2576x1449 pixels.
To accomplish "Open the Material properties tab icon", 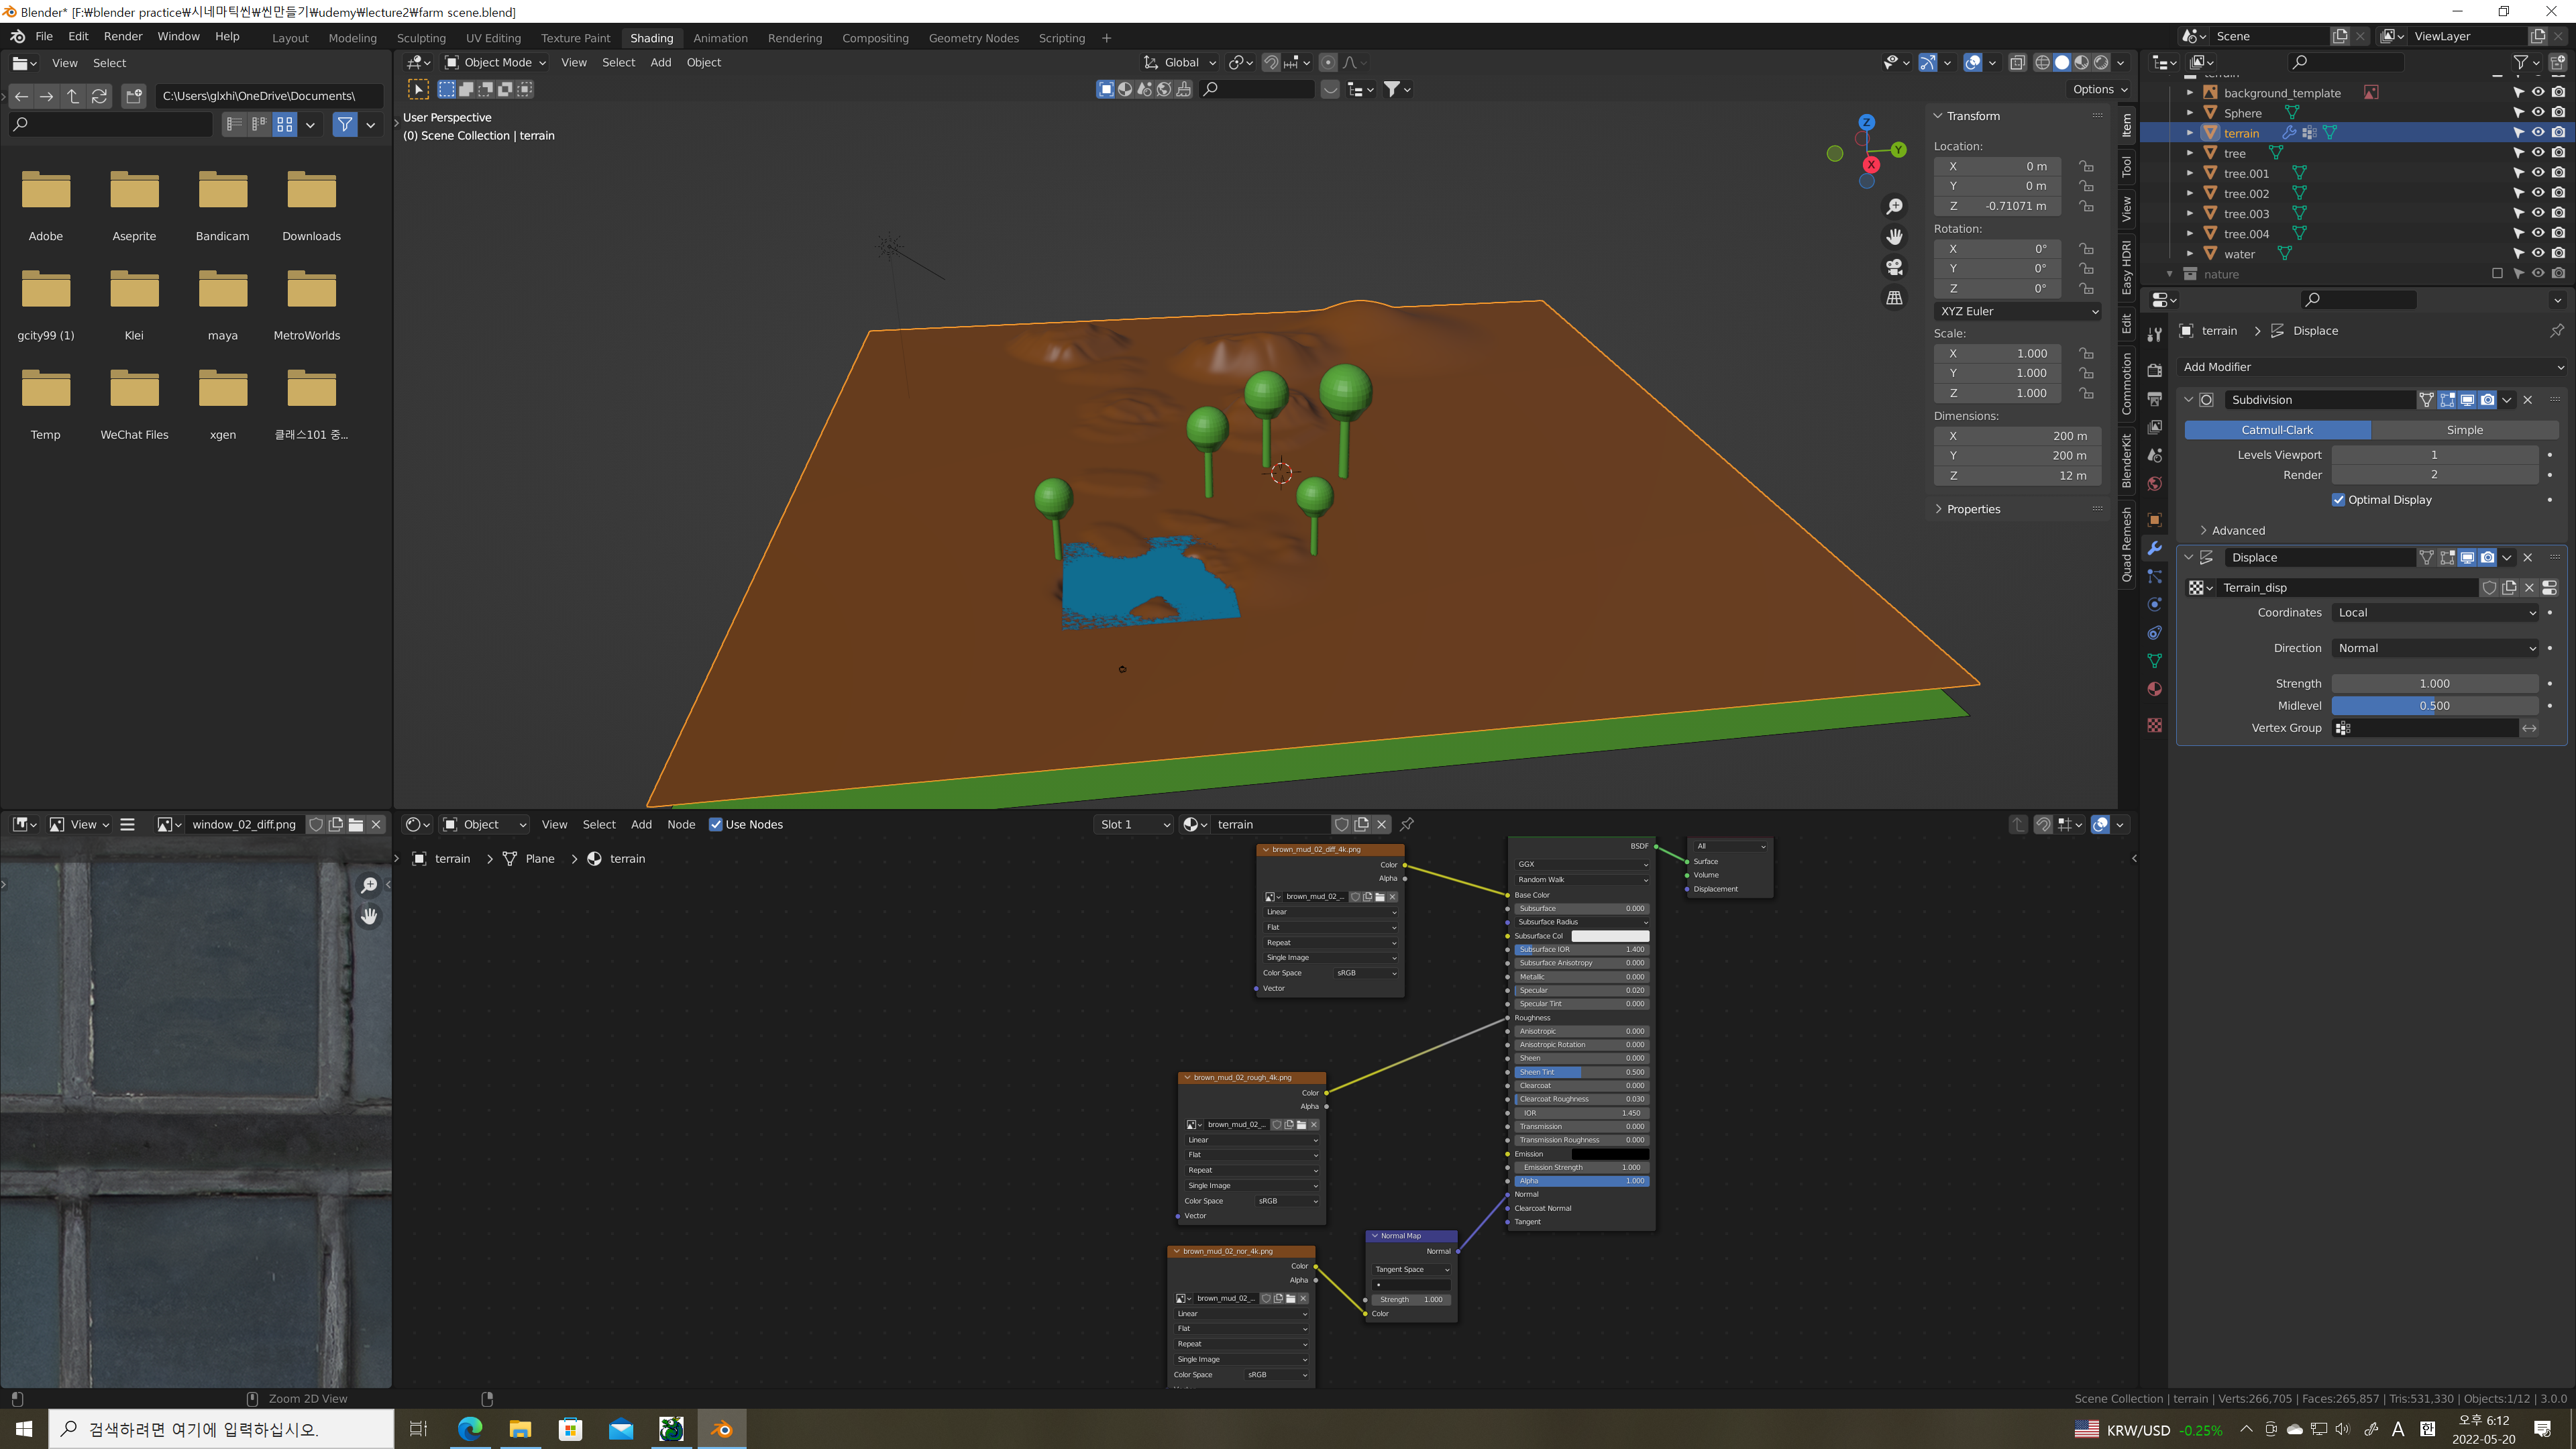I will pyautogui.click(x=2155, y=689).
